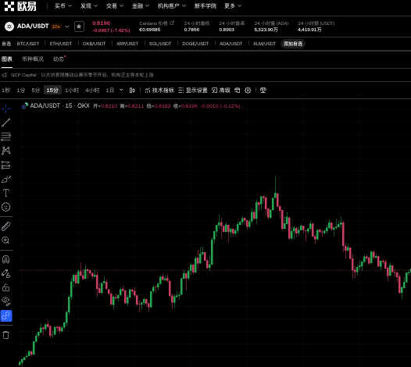Click the zoom in magnifier tool

(5, 241)
